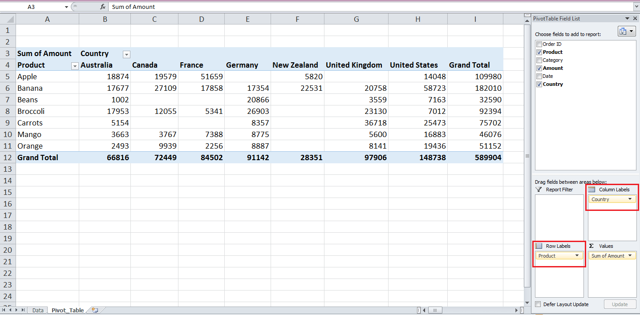640x315 pixels.
Task: Close the PivotTable Field List pane
Action: pos(635,18)
